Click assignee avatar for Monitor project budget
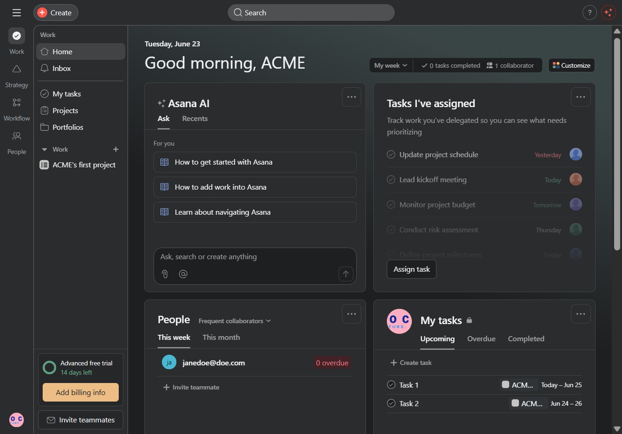This screenshot has width=622, height=434. [576, 204]
